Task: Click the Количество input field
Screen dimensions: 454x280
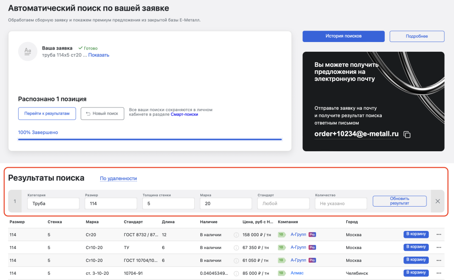Action: (340, 203)
